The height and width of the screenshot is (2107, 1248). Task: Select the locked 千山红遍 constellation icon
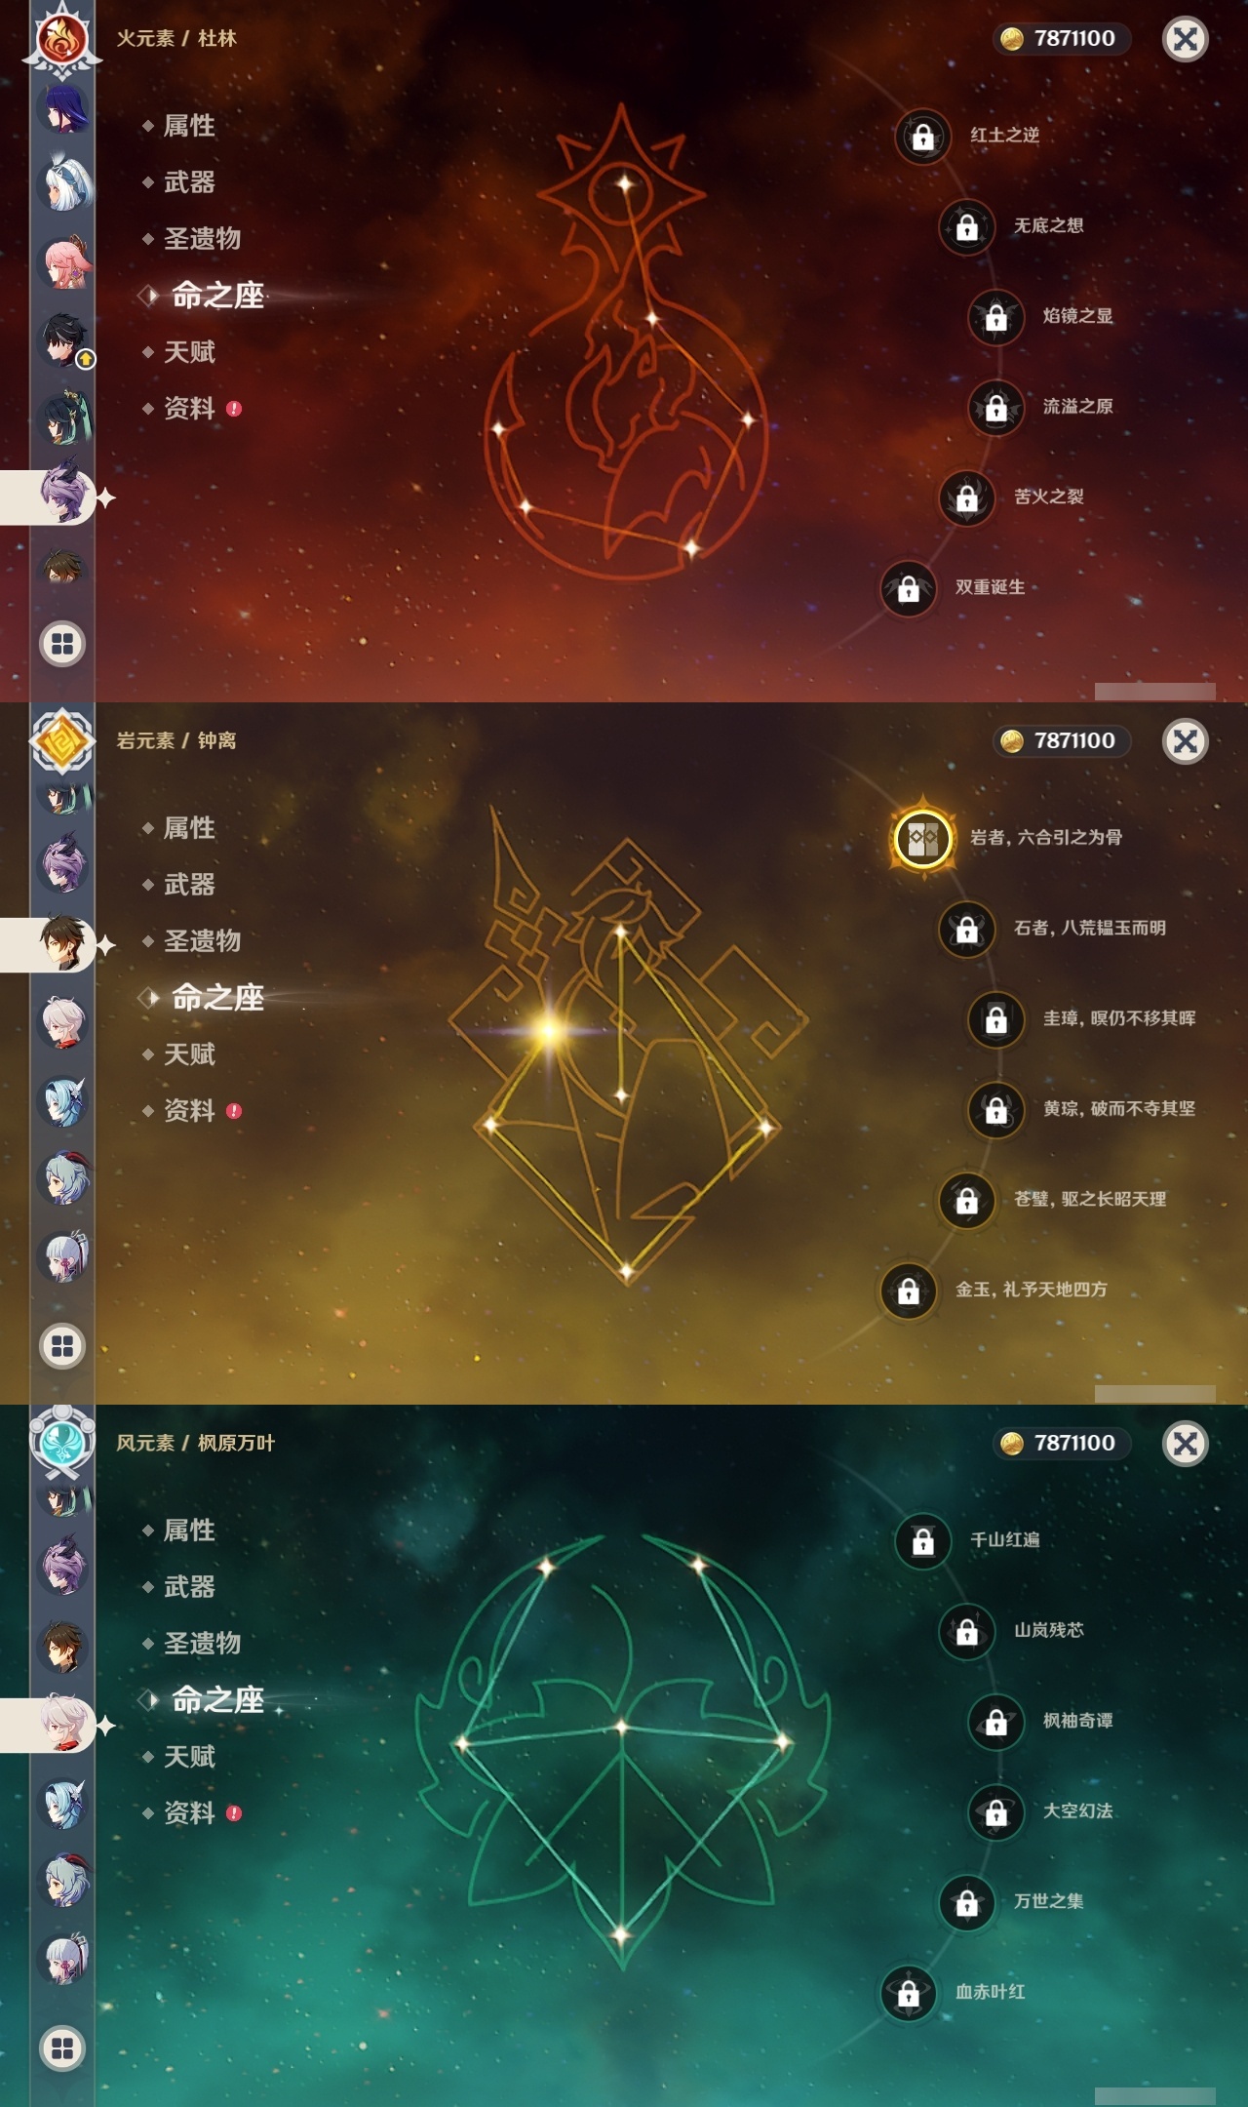[x=922, y=1541]
